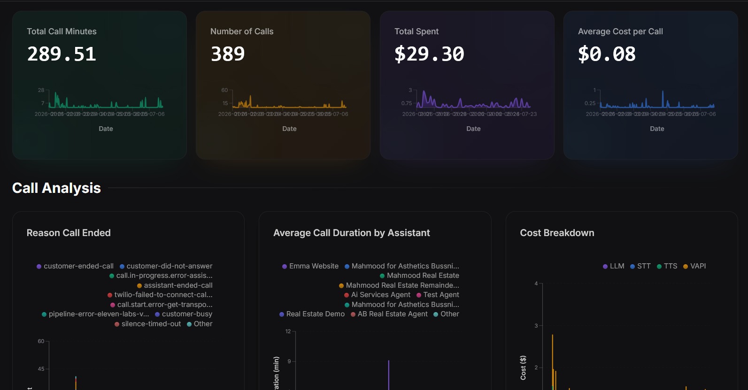Toggle customer-did-not-answer legend series
This screenshot has height=390, width=748.
(x=166, y=266)
